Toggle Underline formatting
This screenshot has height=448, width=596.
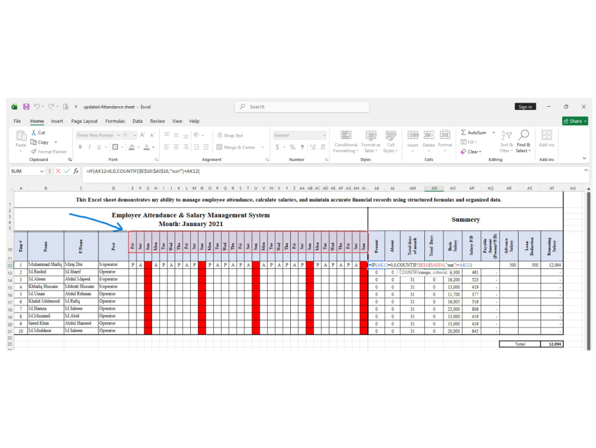[99, 147]
